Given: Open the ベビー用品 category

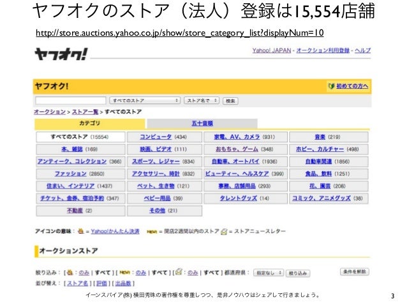Looking at the screenshot, I should [157, 199].
